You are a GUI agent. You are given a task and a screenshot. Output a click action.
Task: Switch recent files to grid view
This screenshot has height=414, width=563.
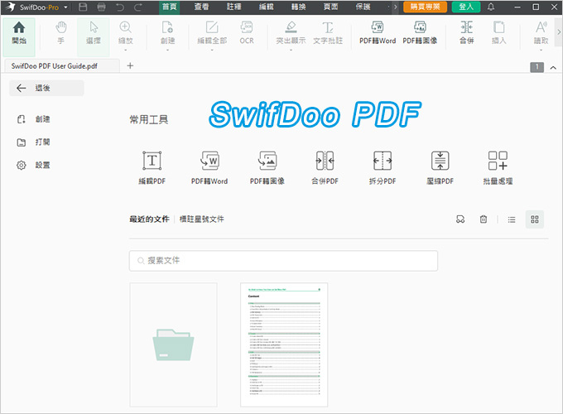click(535, 219)
